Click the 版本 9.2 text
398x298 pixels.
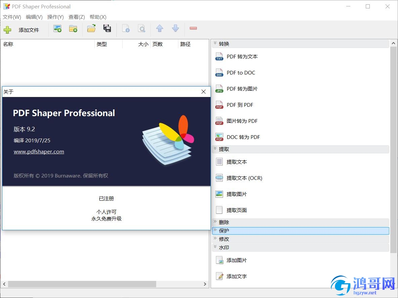click(25, 129)
